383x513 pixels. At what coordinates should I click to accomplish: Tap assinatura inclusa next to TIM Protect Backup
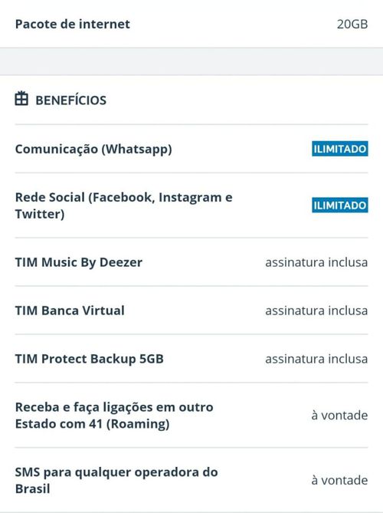point(316,359)
